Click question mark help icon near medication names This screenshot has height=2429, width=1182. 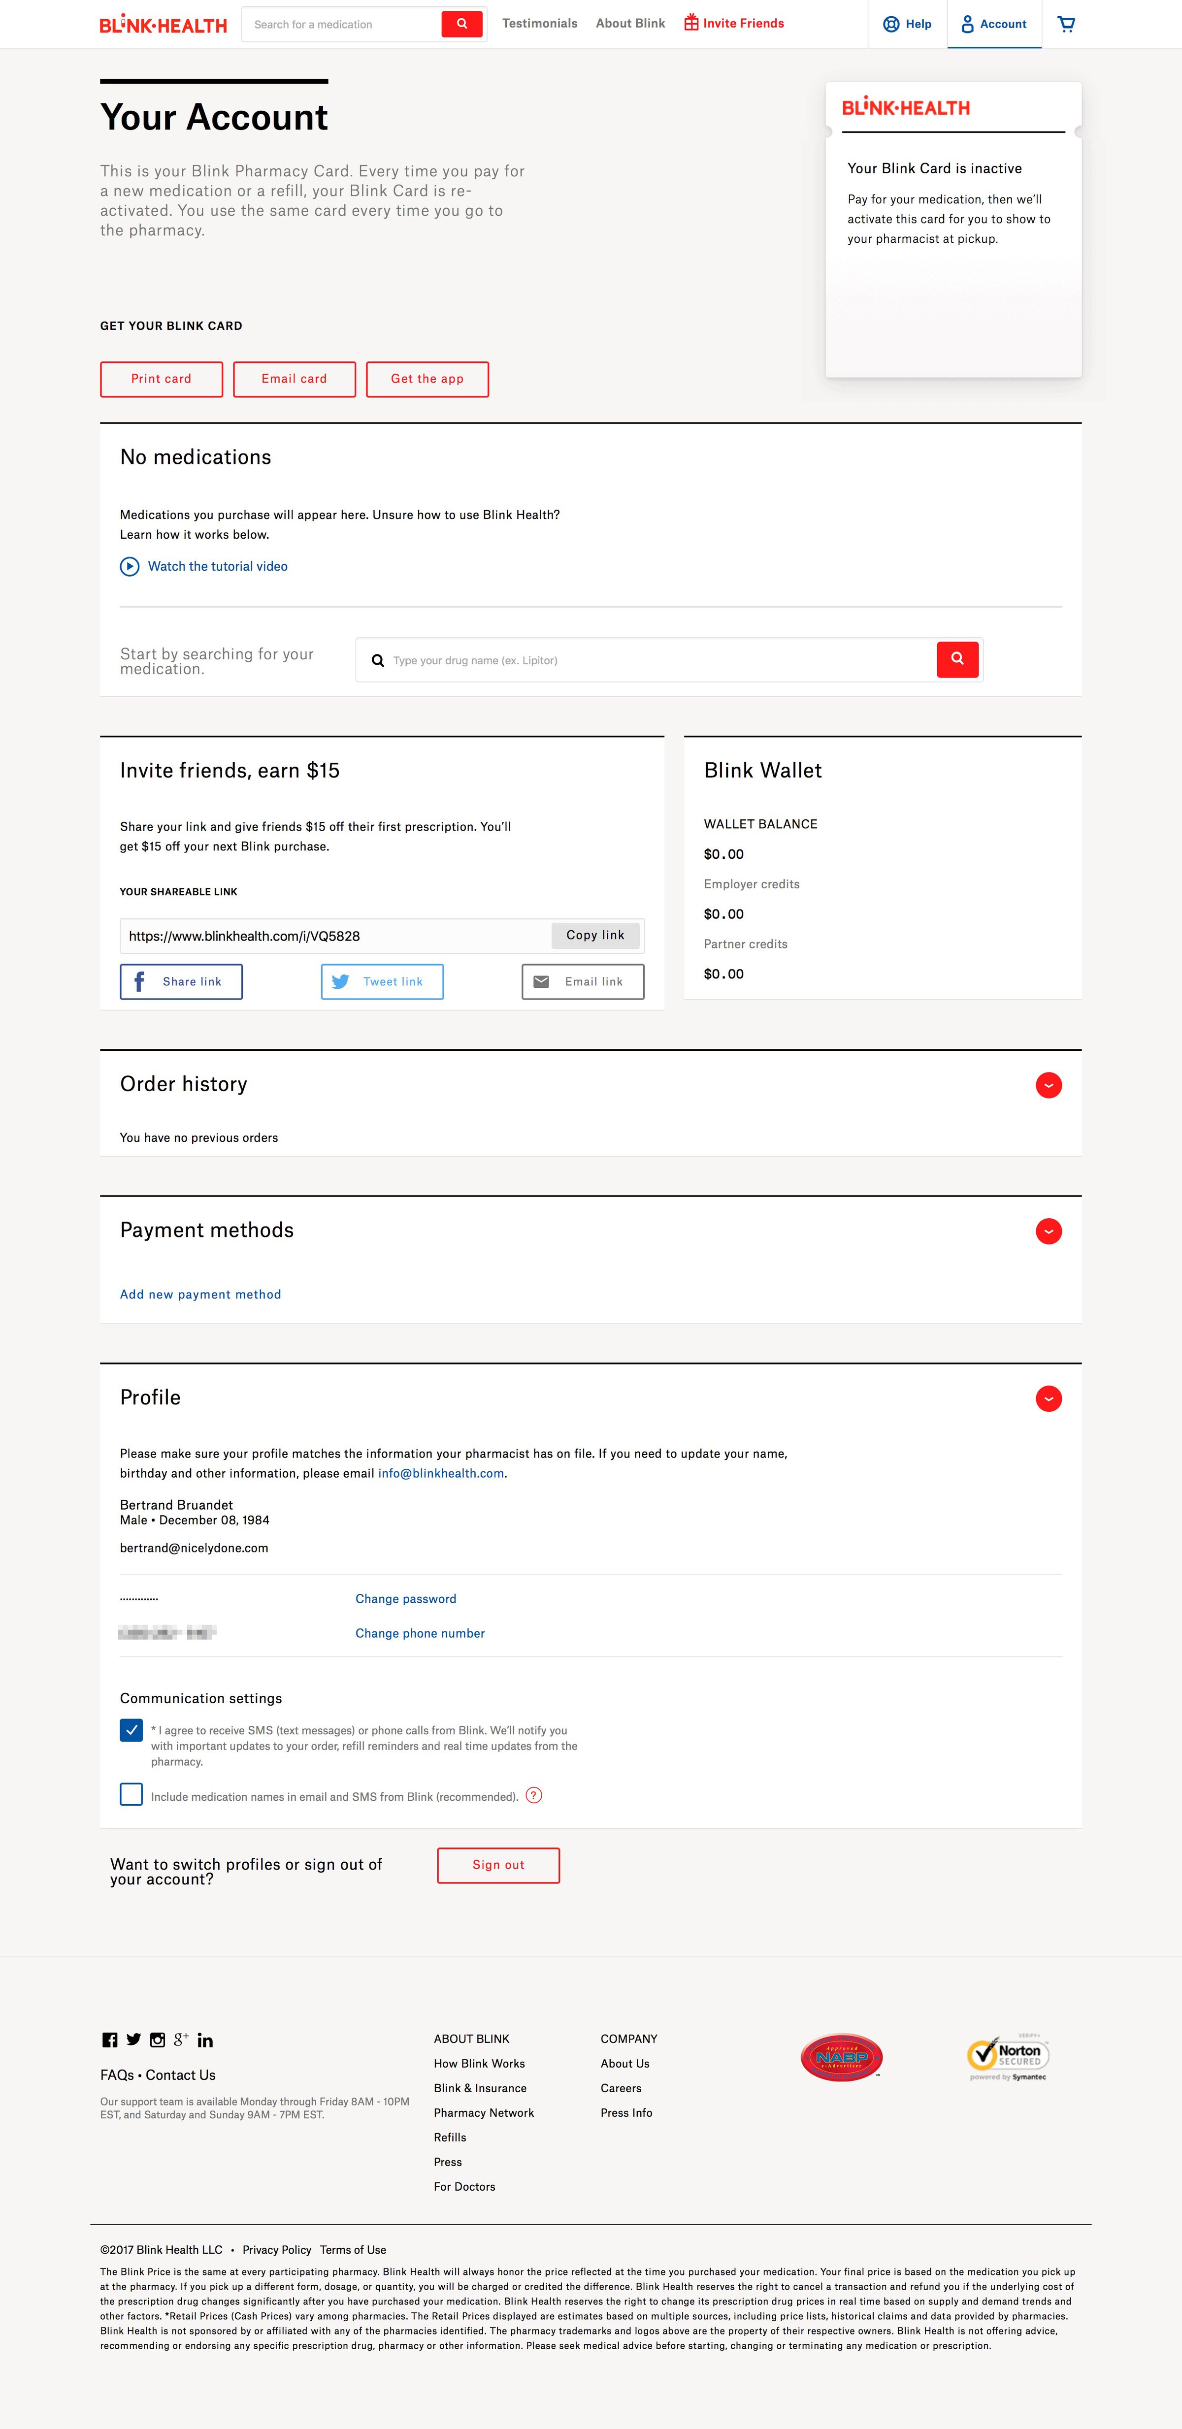[x=534, y=1795]
